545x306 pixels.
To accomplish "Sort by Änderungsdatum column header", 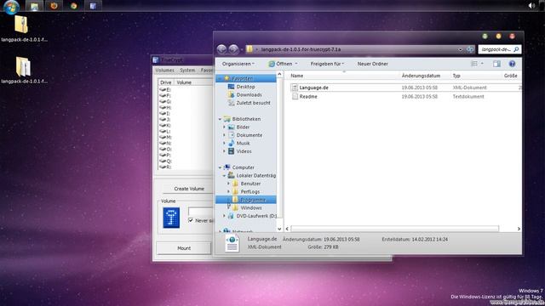I will (421, 76).
